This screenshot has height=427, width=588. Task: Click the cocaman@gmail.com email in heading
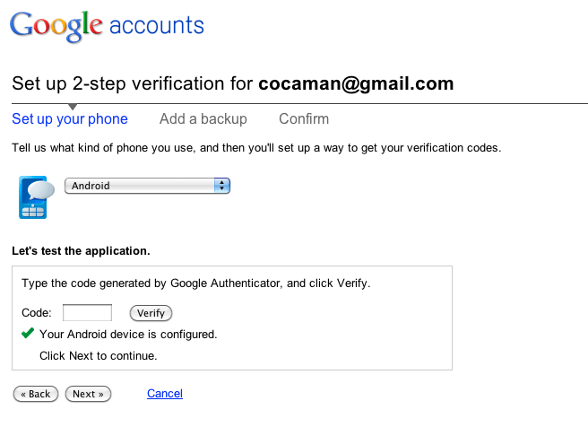(x=356, y=84)
